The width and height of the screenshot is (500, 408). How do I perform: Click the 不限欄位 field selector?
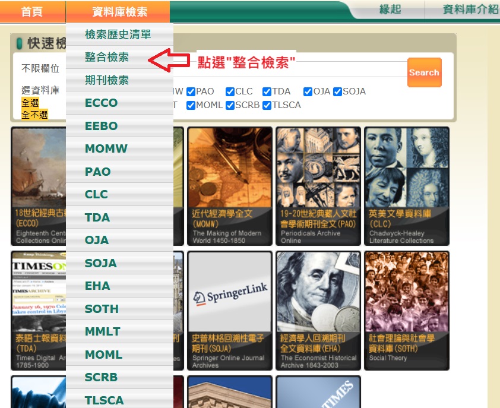(x=40, y=68)
